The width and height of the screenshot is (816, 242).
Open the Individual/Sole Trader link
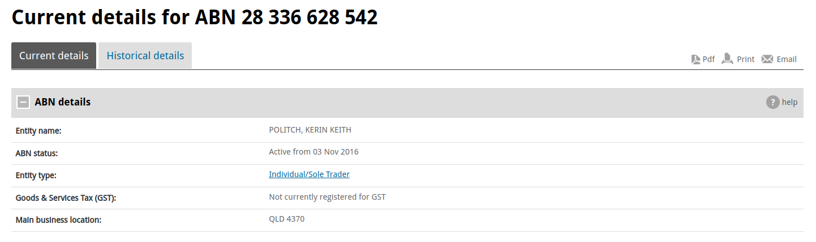(x=309, y=174)
